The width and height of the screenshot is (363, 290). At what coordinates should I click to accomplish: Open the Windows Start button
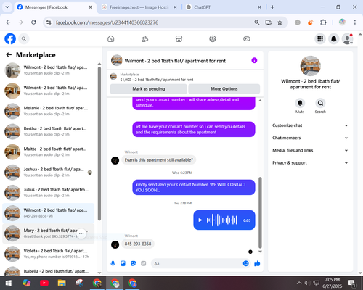(x=9, y=283)
